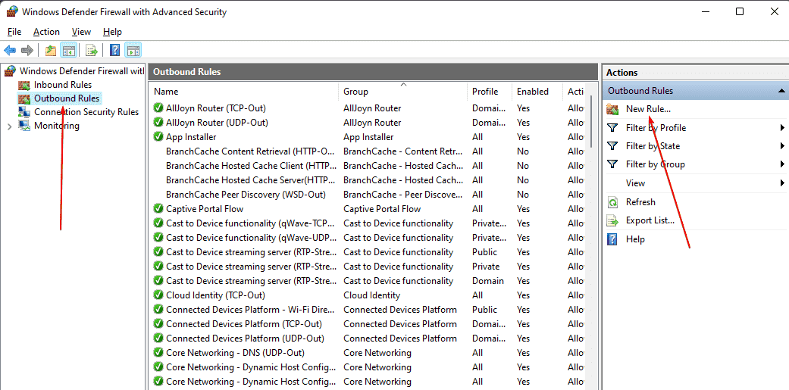Click Refresh label in Actions pane

640,202
